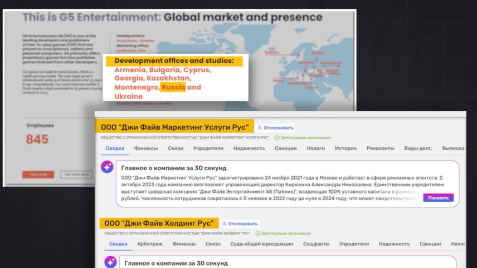
Task: Click the green check status icon for Маркетинг Услуги Рус
Action: coord(277,137)
